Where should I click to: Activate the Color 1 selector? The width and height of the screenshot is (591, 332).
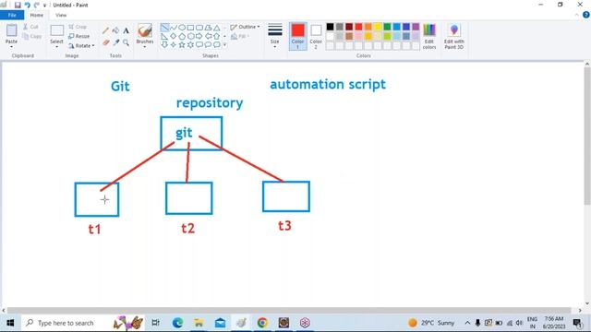coord(297,36)
